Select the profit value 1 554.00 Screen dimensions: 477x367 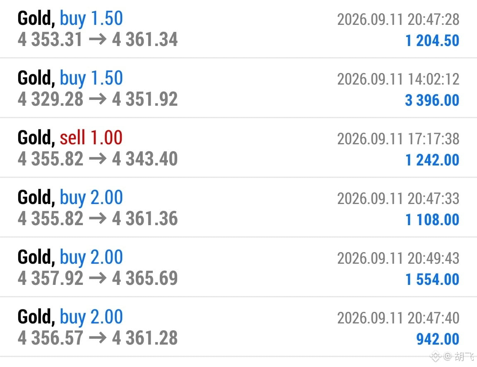(x=432, y=279)
